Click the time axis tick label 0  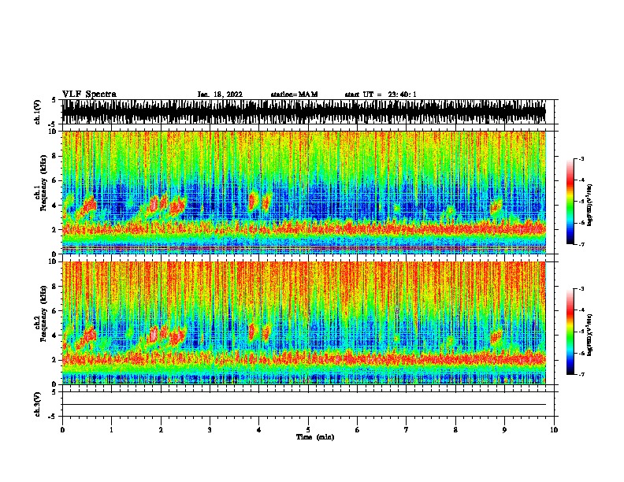[62, 430]
